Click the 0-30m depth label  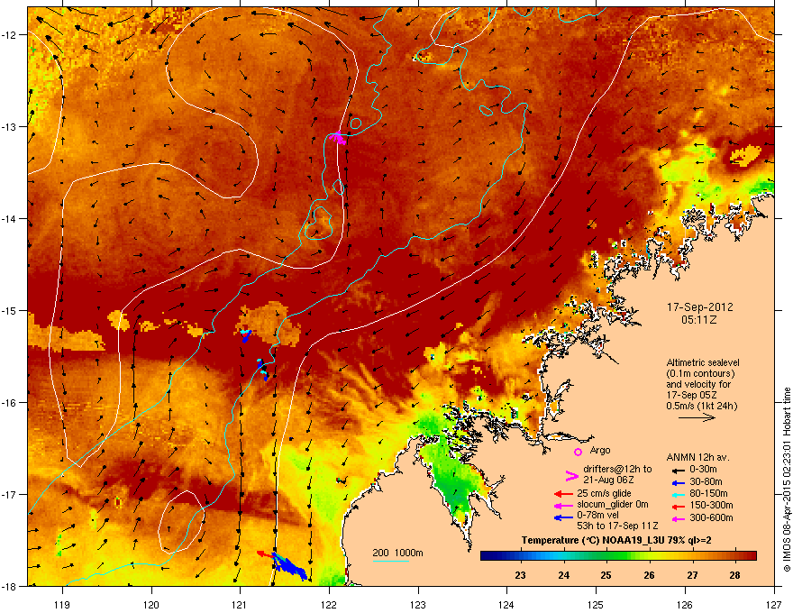(703, 470)
